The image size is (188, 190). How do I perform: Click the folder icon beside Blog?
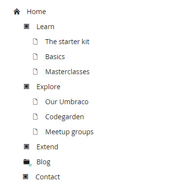[27, 162]
